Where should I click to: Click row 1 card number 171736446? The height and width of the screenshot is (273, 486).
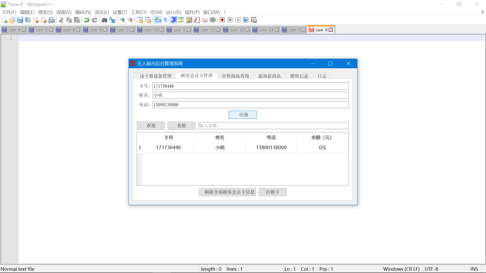169,147
